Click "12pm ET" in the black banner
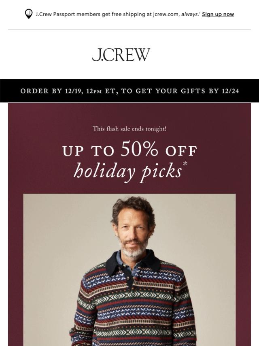 point(101,91)
